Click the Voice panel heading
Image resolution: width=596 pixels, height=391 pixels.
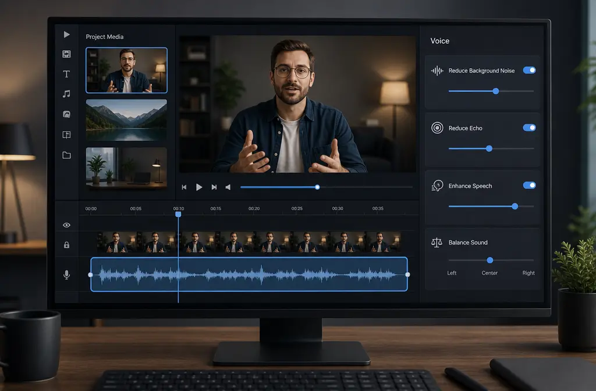440,41
